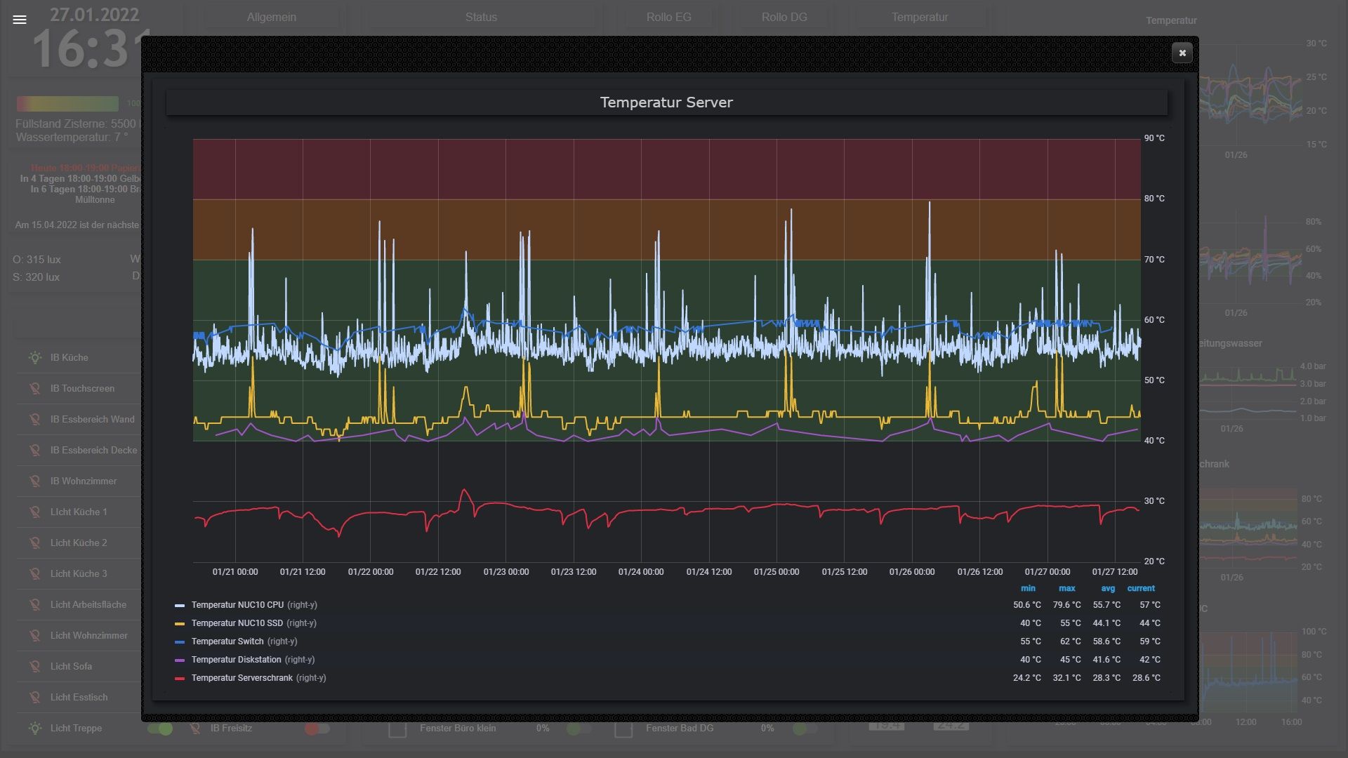Open the Rollo EG tab
1348x758 pixels.
point(669,17)
